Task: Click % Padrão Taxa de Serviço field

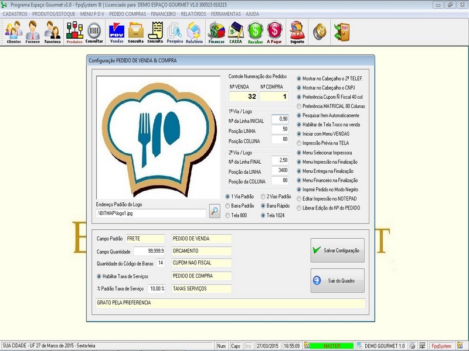Action: pyautogui.click(x=157, y=289)
